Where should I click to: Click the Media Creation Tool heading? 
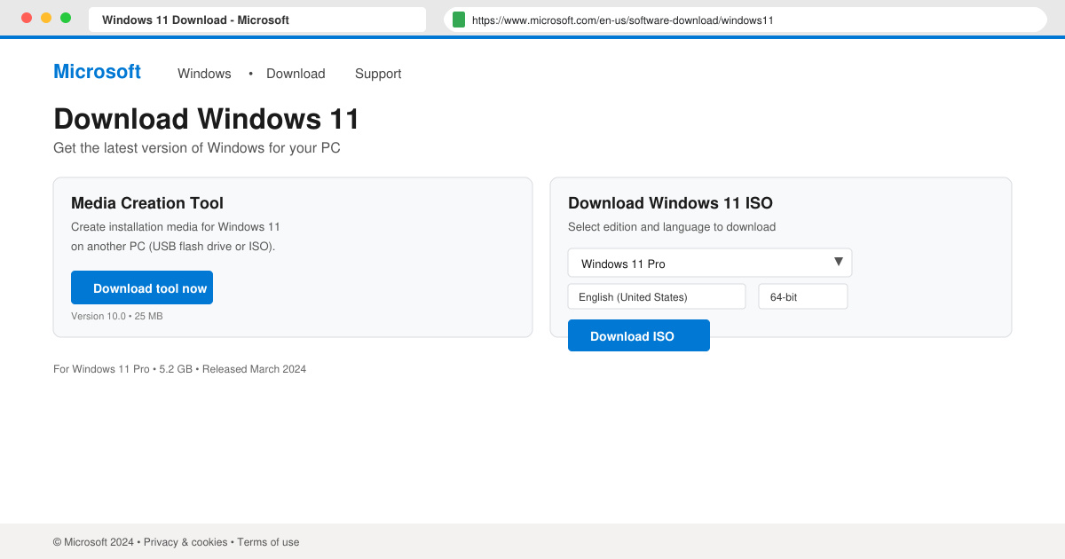147,203
